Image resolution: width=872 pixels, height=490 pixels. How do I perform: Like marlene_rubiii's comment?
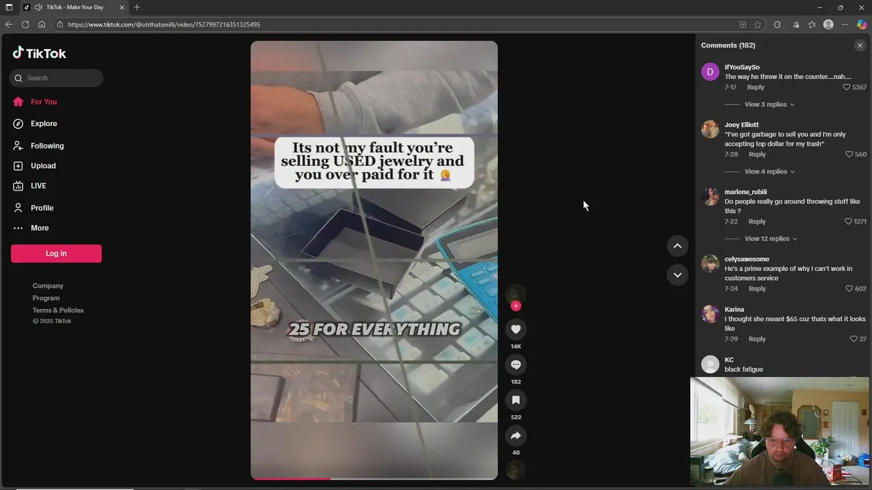pos(848,222)
